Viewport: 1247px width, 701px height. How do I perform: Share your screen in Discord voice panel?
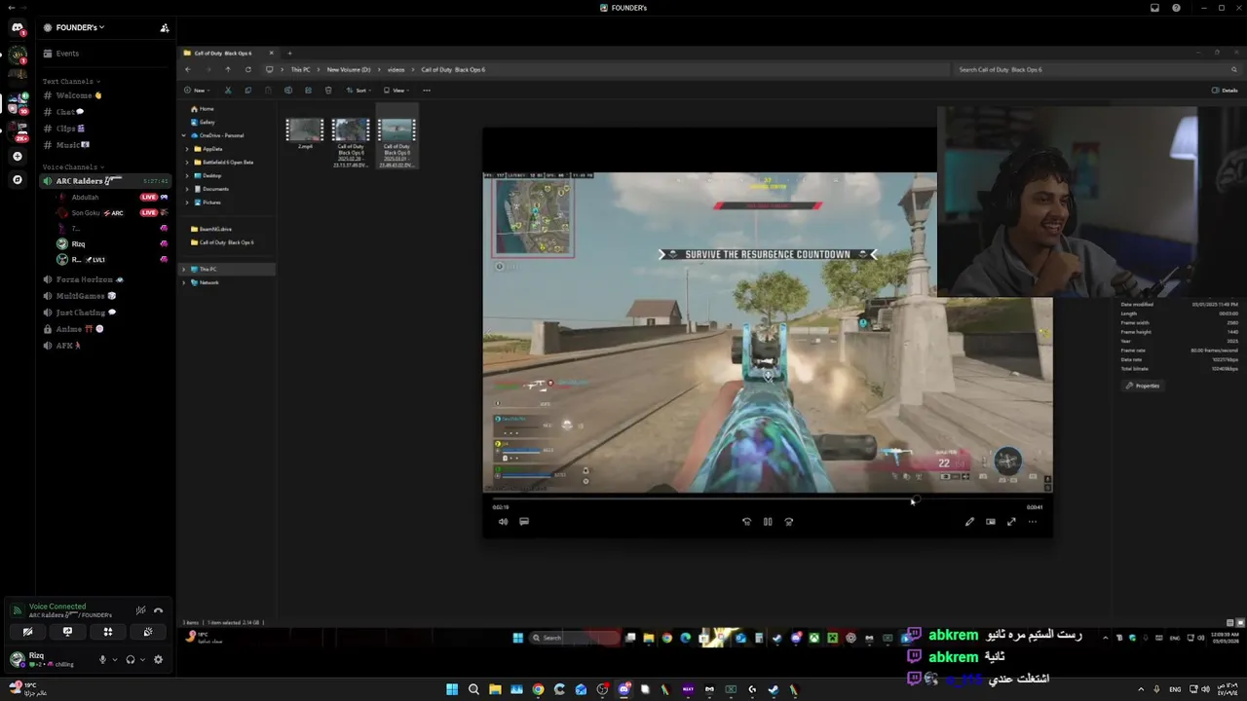pyautogui.click(x=67, y=631)
